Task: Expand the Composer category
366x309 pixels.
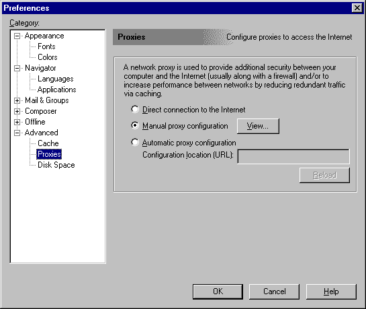Action: point(17,111)
